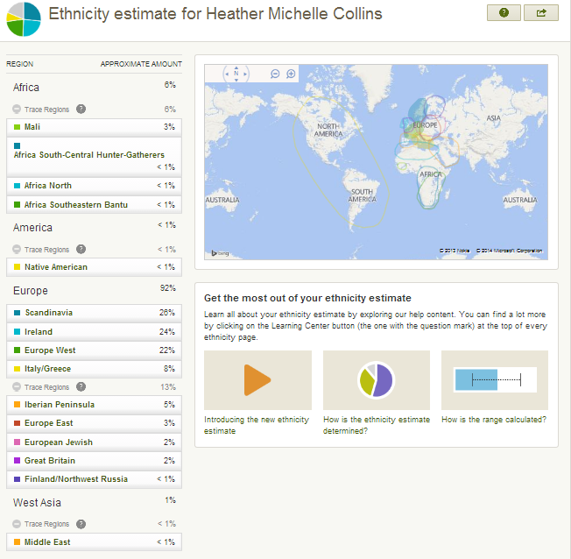Play the 'Introducing the new ethnicity estimate' video
Screen dimensions: 571x559
257,380
